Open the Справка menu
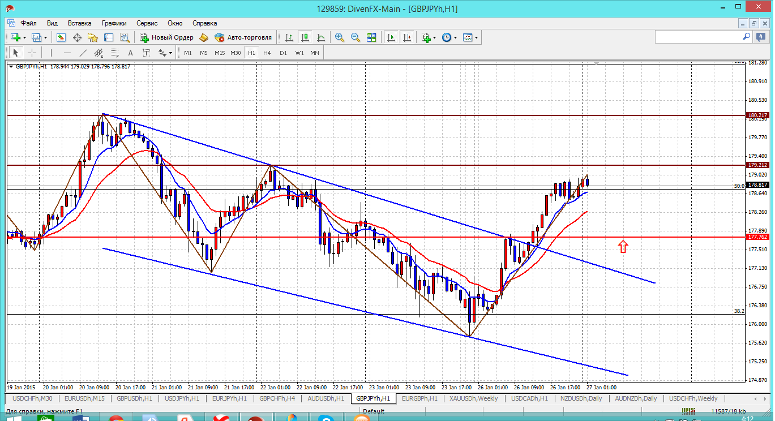 point(205,23)
